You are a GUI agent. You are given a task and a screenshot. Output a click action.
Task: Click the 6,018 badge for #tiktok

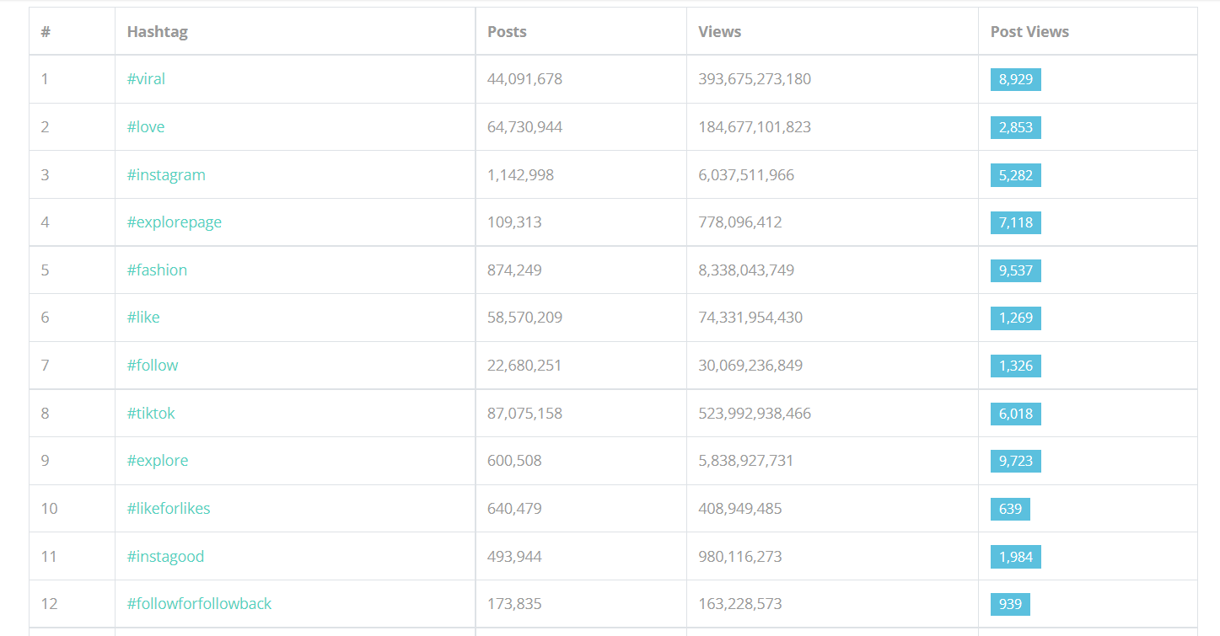click(1016, 414)
